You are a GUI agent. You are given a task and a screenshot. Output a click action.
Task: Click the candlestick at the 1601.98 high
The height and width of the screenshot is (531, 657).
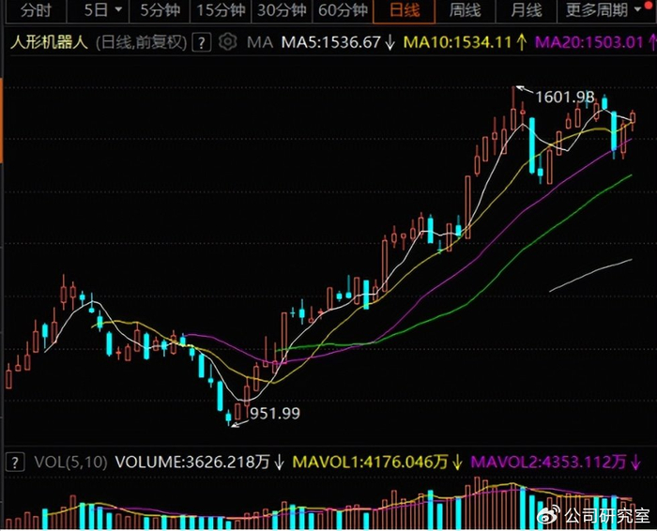coord(513,109)
